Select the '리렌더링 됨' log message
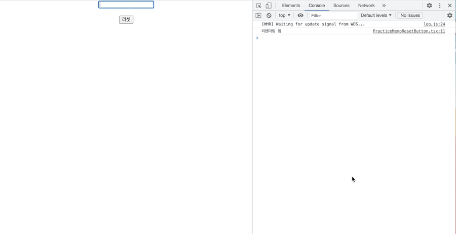 pos(272,31)
